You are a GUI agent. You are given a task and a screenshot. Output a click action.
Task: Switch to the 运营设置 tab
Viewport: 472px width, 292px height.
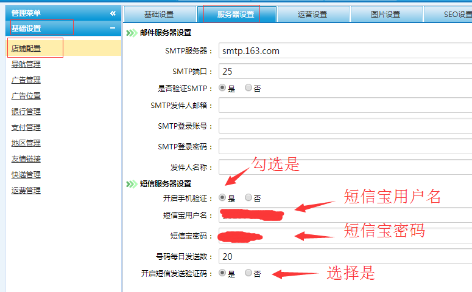(312, 14)
